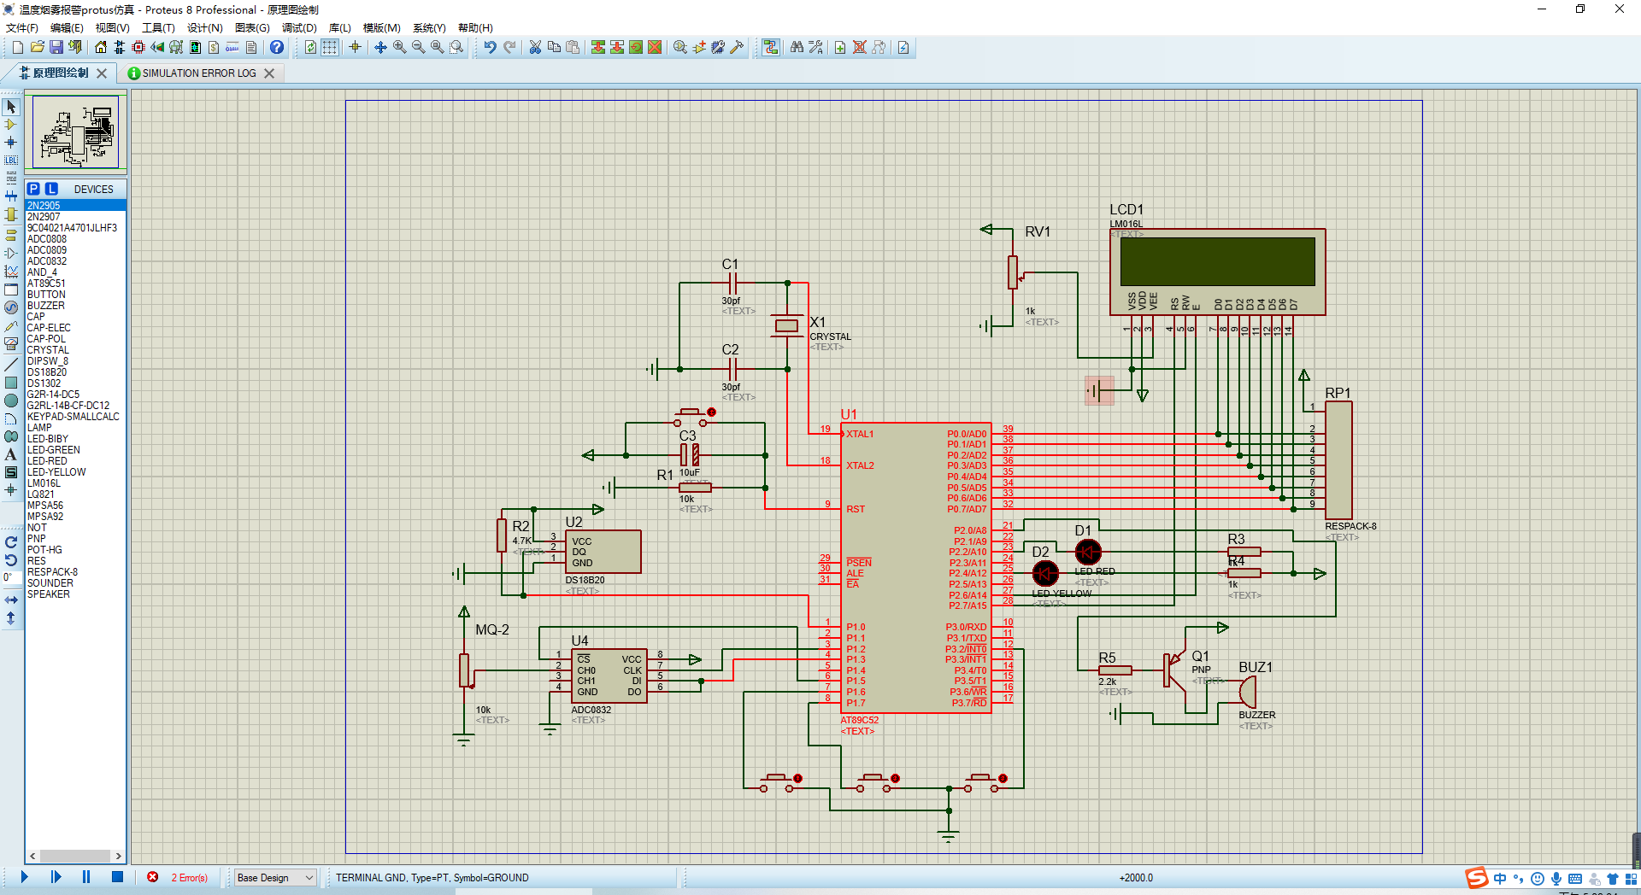This screenshot has height=895, width=1641.
Task: Undo the last change
Action: [x=490, y=47]
